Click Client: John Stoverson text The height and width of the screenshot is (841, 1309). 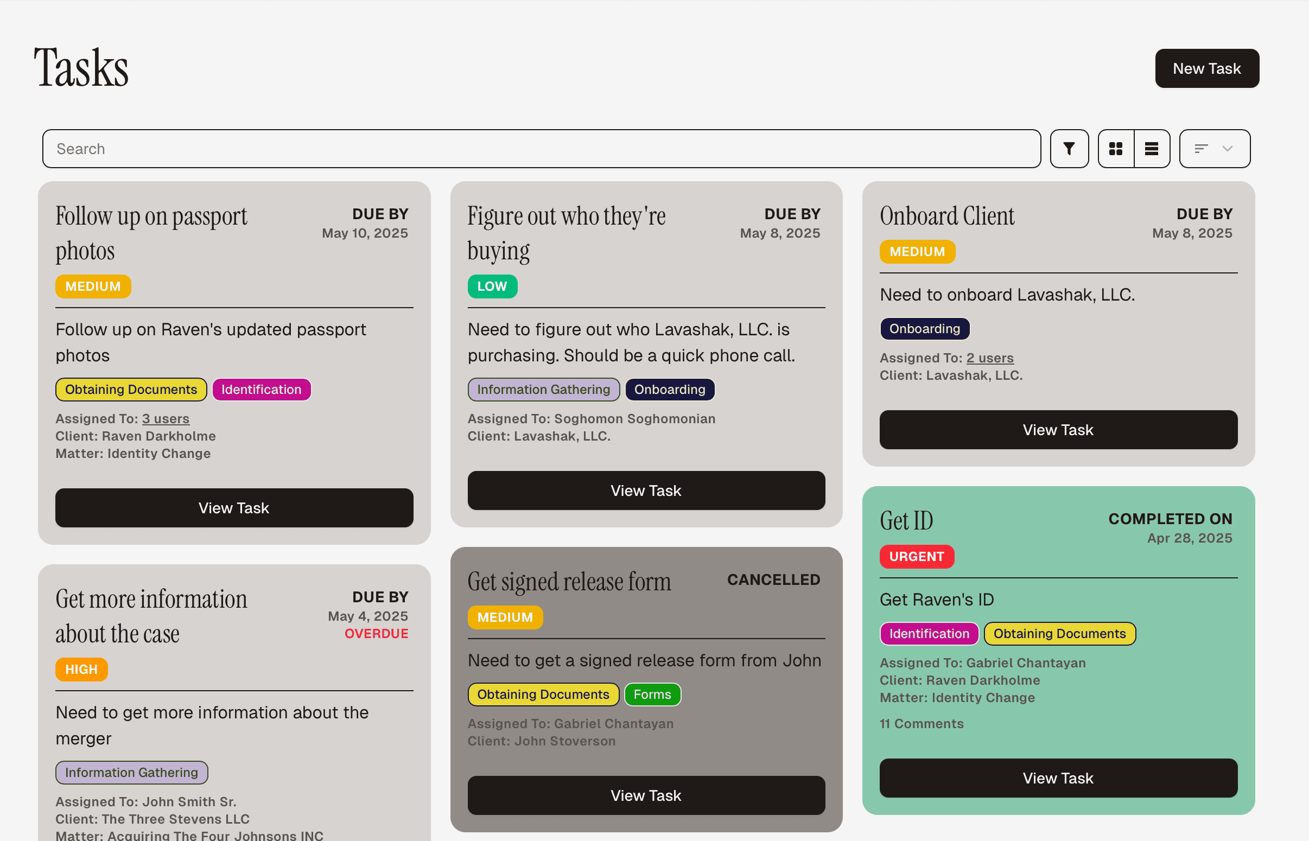[542, 741]
